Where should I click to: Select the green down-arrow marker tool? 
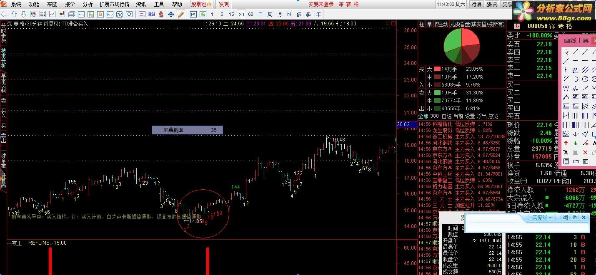coord(576,143)
